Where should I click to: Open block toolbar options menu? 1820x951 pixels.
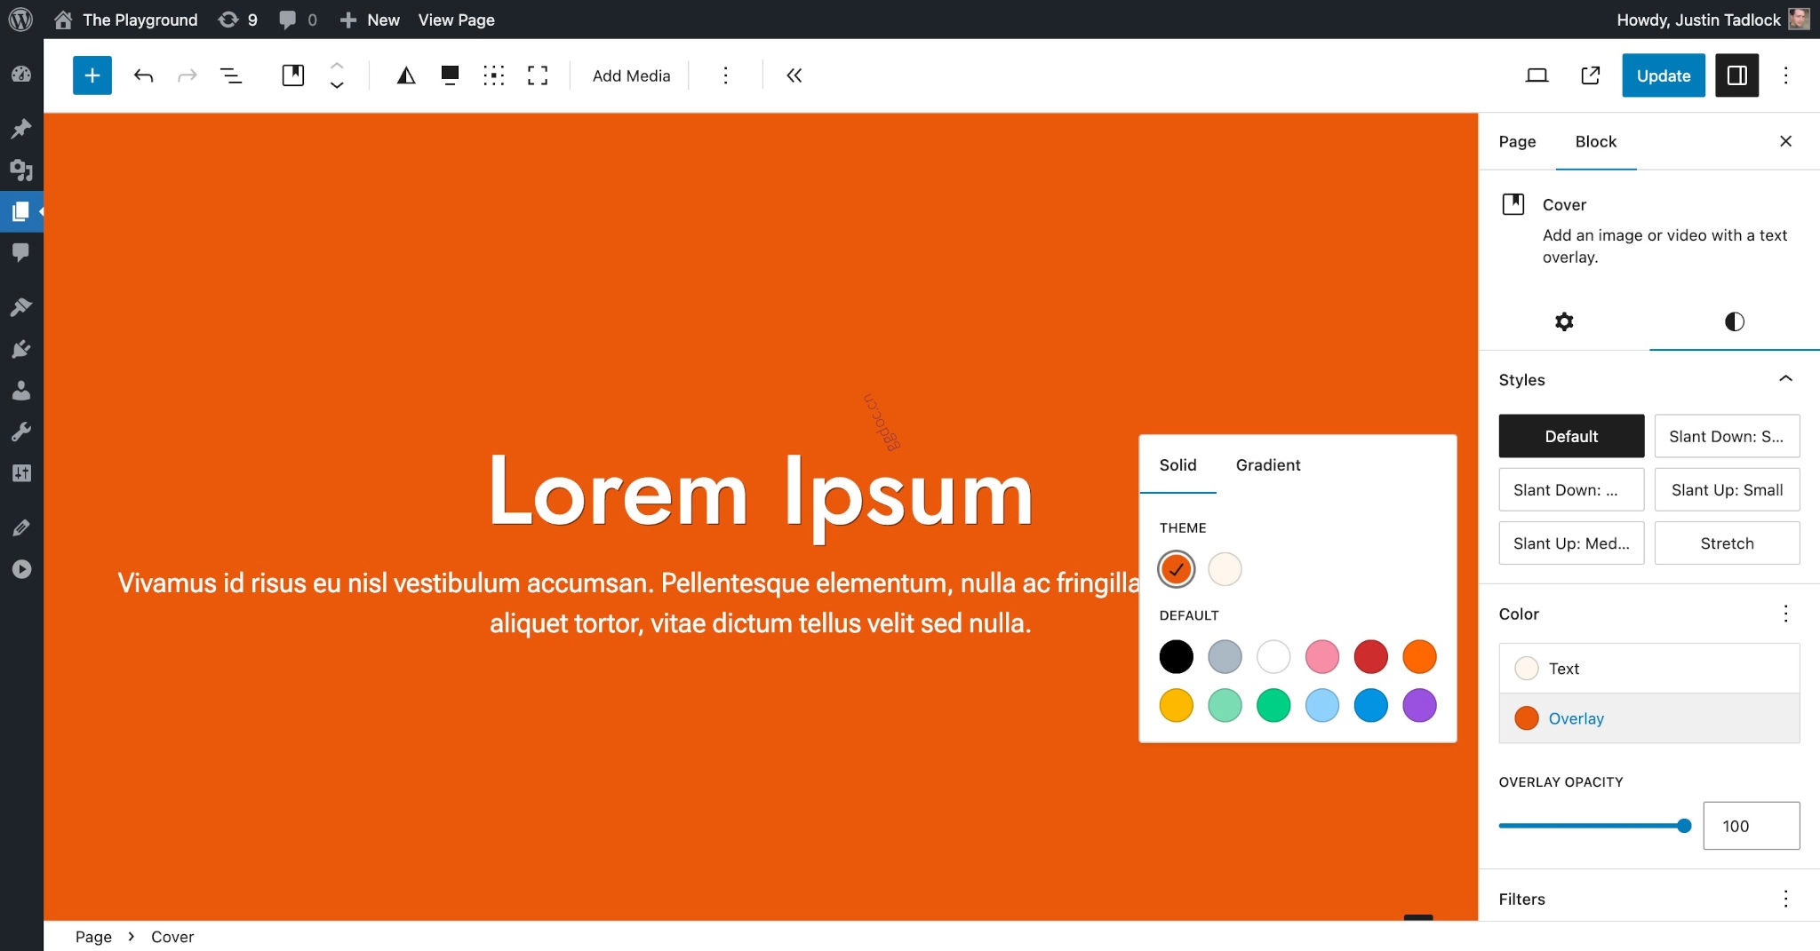pyautogui.click(x=725, y=75)
